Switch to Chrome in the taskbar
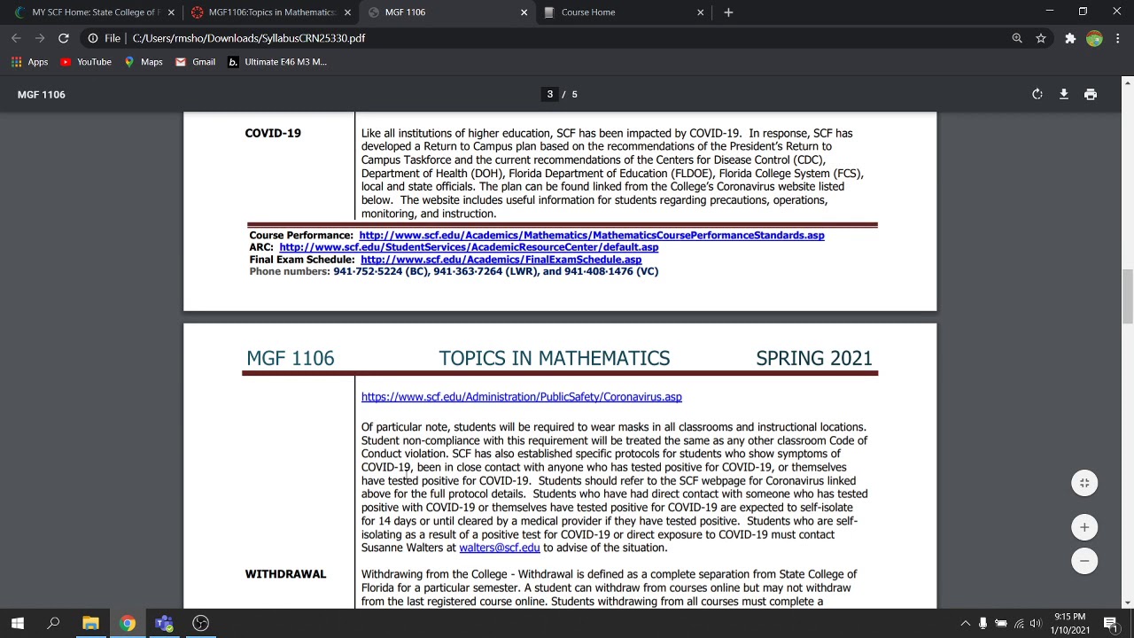Screen dimensions: 1134x638 128,623
